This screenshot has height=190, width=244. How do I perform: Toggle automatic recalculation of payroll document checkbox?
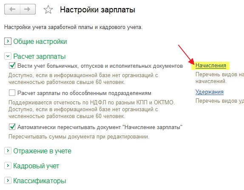(12, 127)
